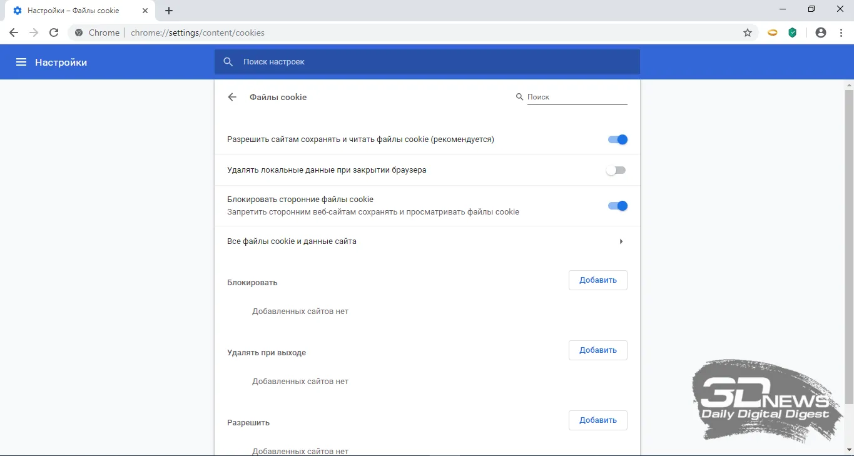The image size is (854, 456).
Task: Click the browser forward arrow
Action: [34, 33]
